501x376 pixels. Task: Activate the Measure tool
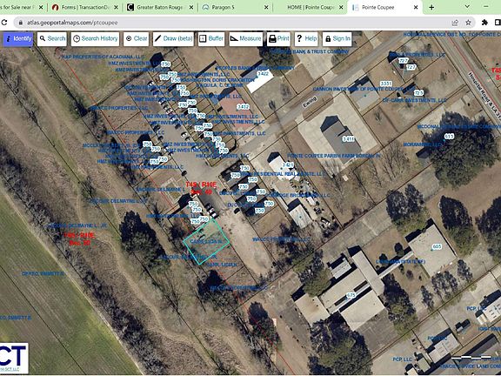(245, 39)
